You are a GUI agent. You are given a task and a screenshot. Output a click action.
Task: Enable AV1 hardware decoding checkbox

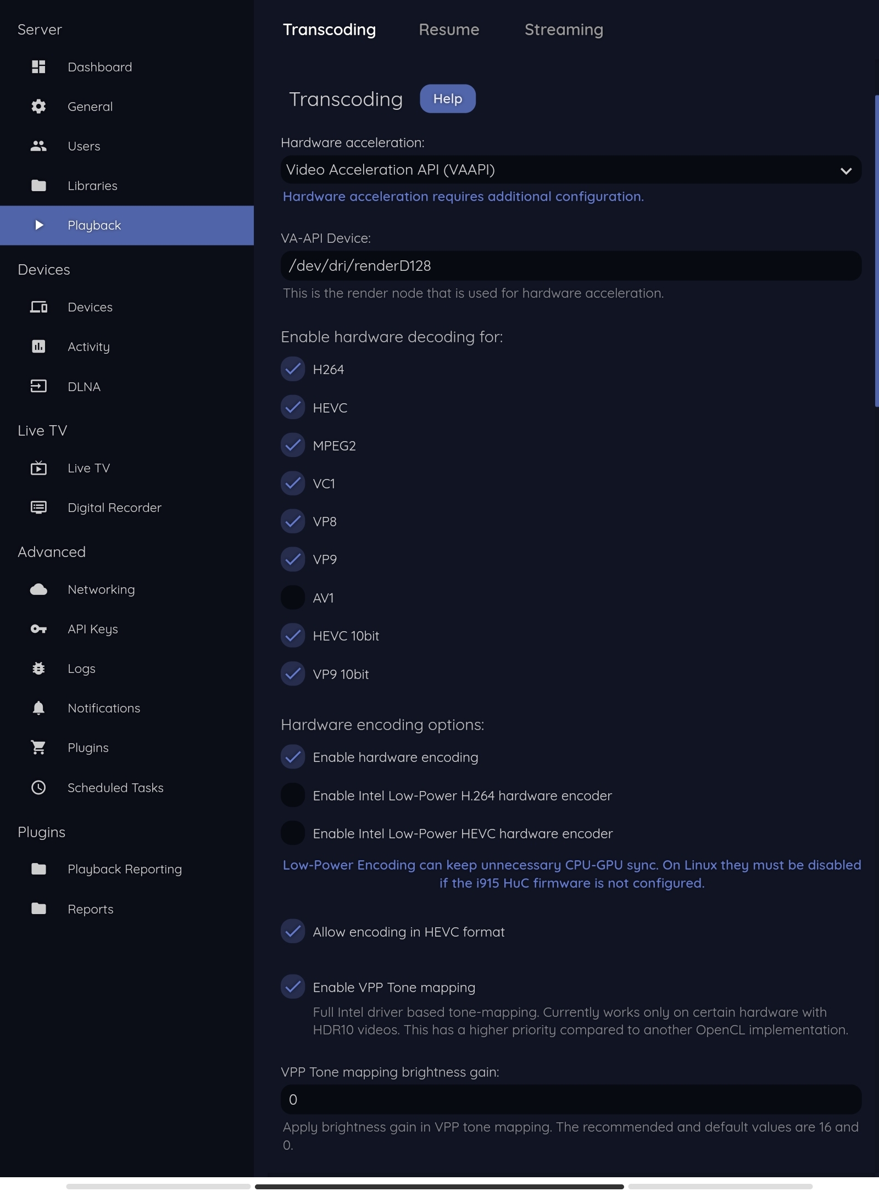point(293,598)
